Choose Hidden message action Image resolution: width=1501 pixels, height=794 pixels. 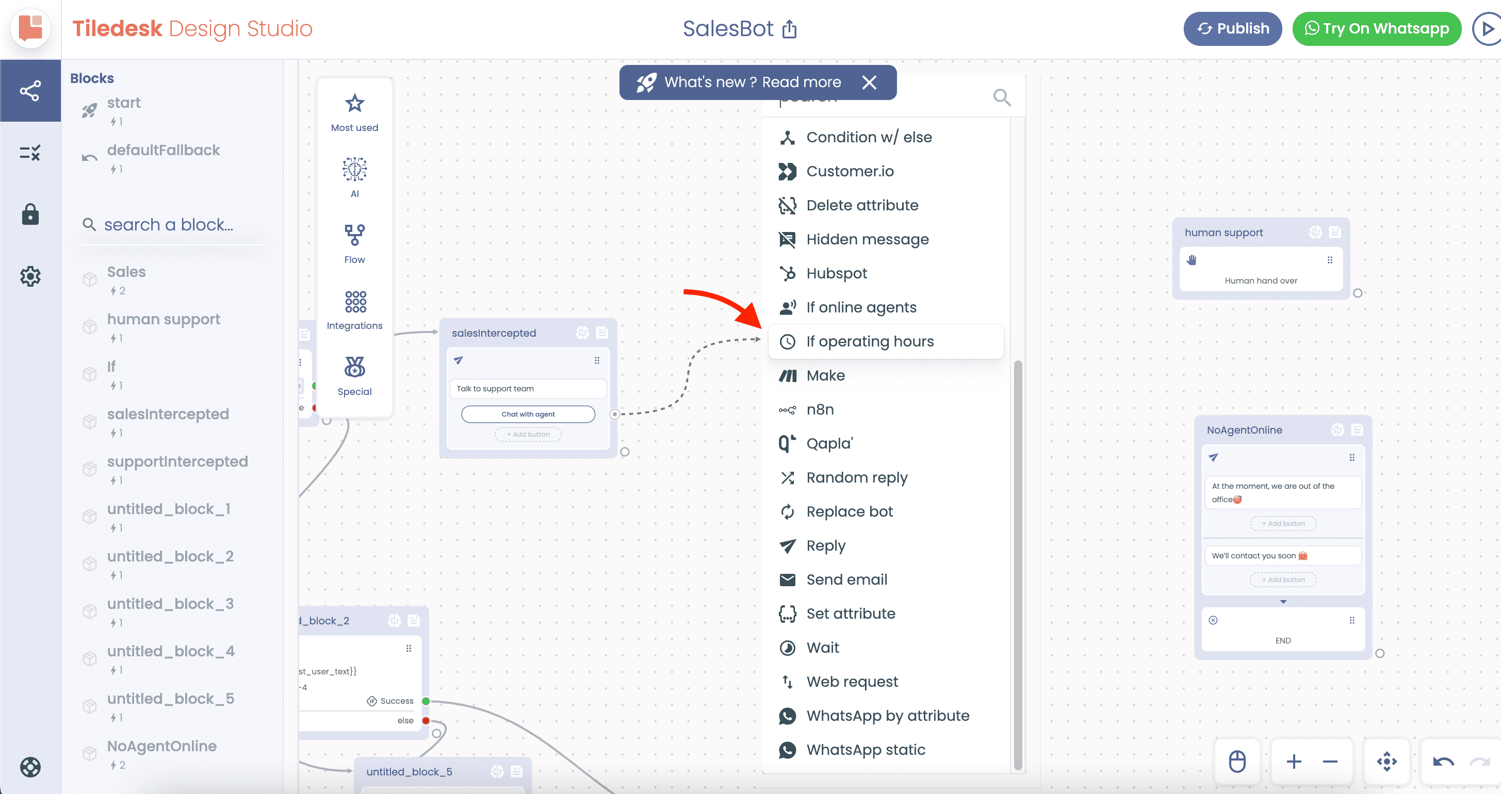pos(886,239)
